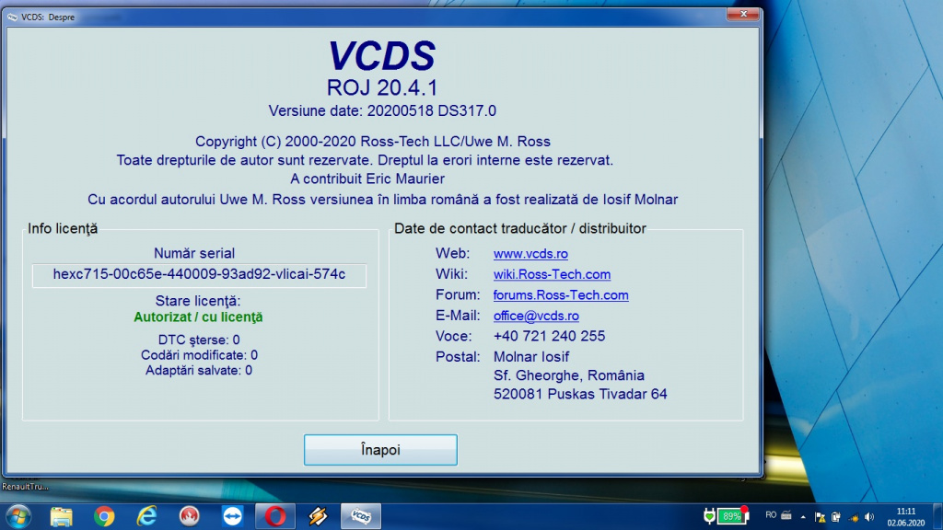Click the RO language indicator
Screen dimensions: 943x530
771,515
